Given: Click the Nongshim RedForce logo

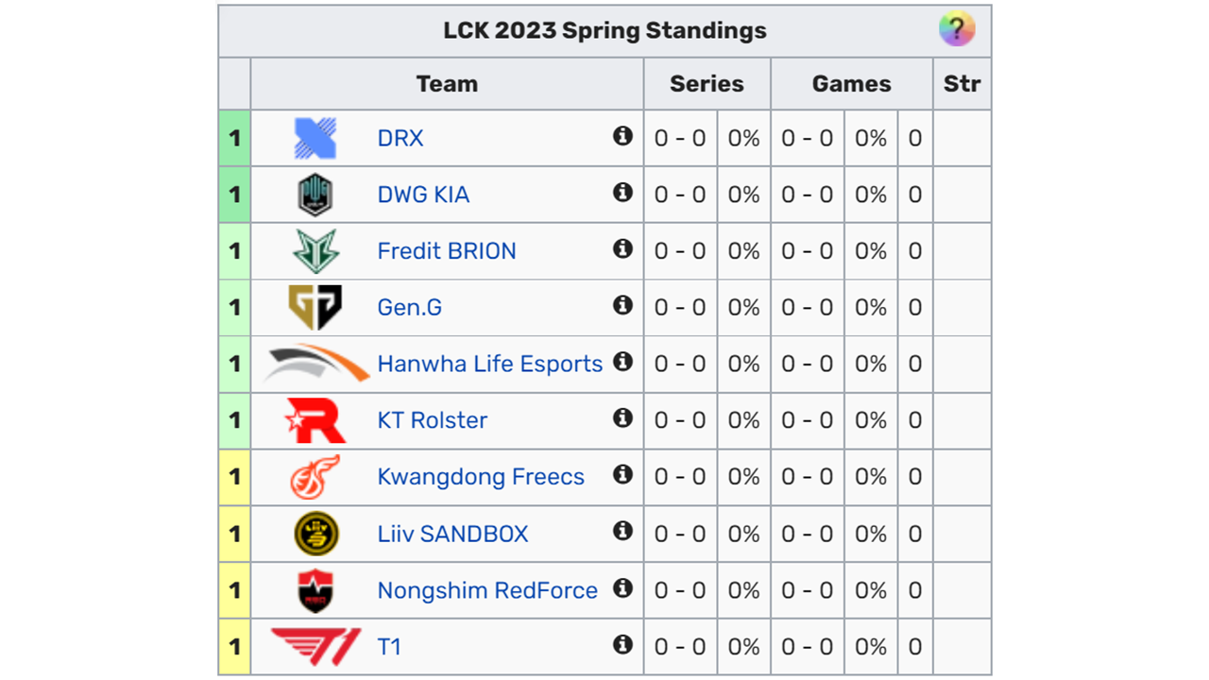Looking at the screenshot, I should [315, 590].
